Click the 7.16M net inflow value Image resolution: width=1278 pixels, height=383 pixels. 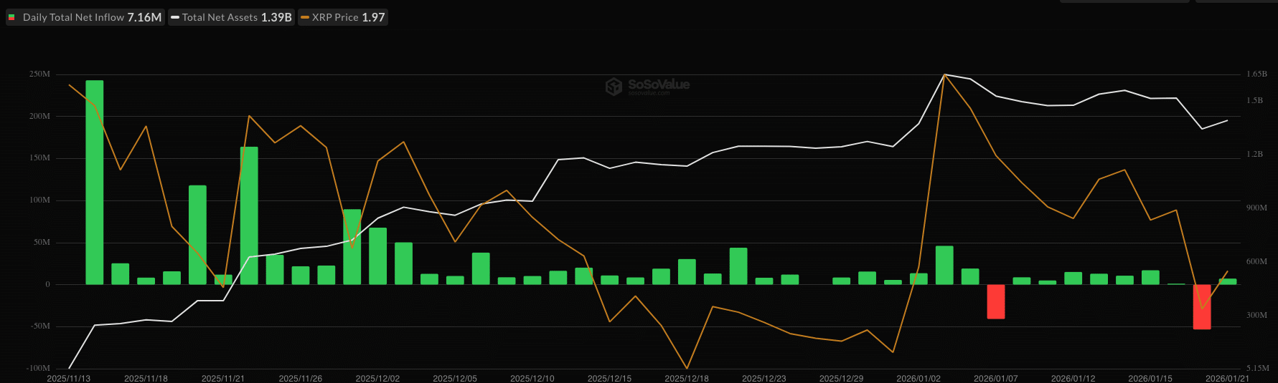[x=144, y=17]
